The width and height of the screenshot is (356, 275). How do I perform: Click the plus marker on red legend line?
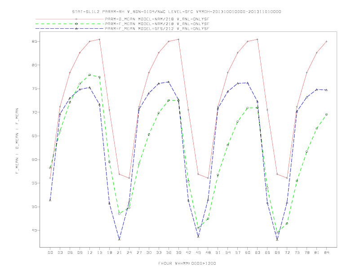coord(76,19)
